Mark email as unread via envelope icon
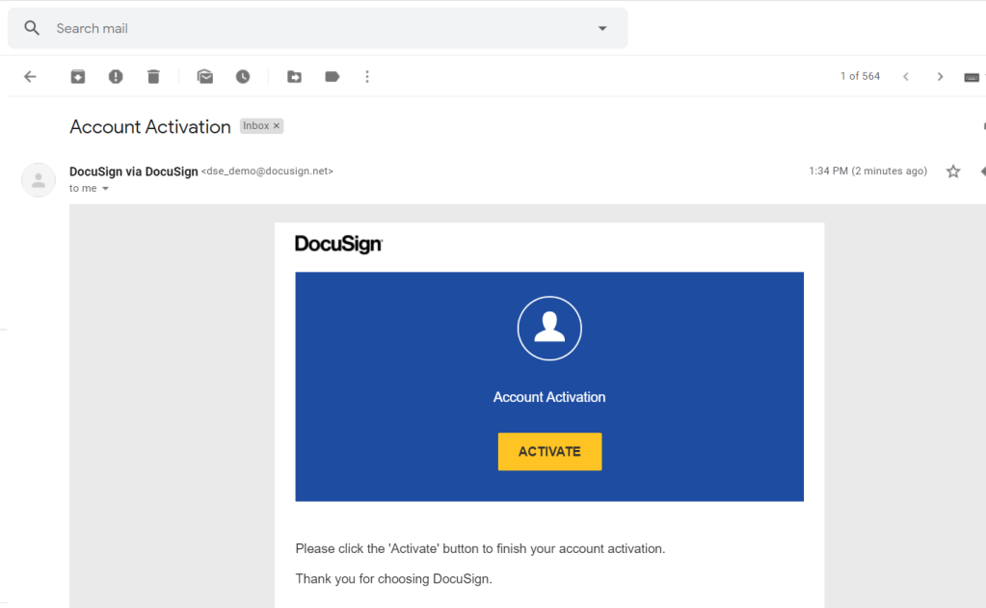Image resolution: width=986 pixels, height=608 pixels. point(205,77)
